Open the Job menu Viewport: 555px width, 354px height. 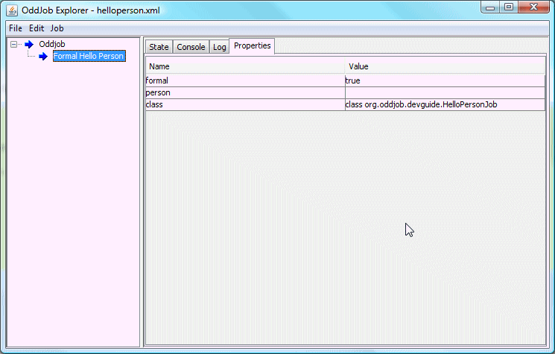click(57, 28)
